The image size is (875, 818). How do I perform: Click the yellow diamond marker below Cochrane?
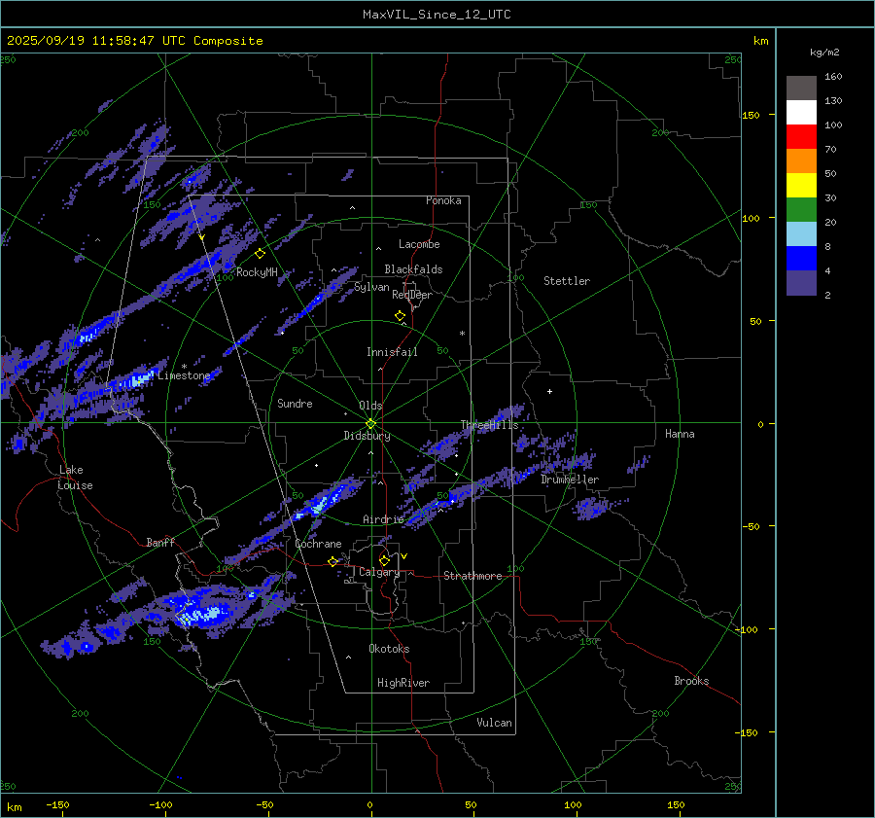pyautogui.click(x=332, y=562)
